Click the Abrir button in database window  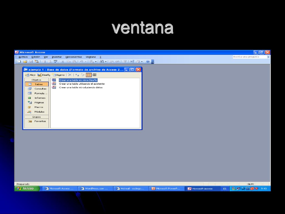tap(30, 75)
